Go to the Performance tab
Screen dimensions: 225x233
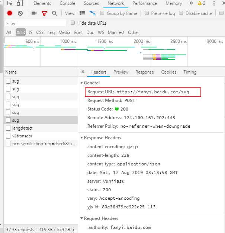click(145, 3)
